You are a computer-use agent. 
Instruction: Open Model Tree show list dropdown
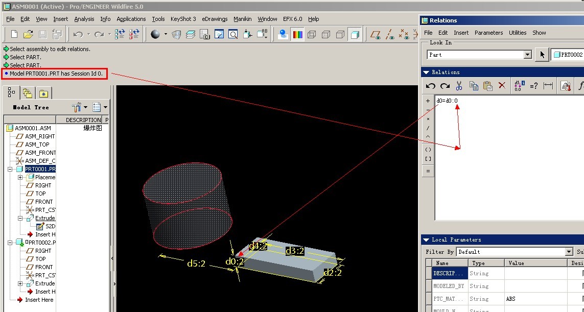[x=100, y=107]
